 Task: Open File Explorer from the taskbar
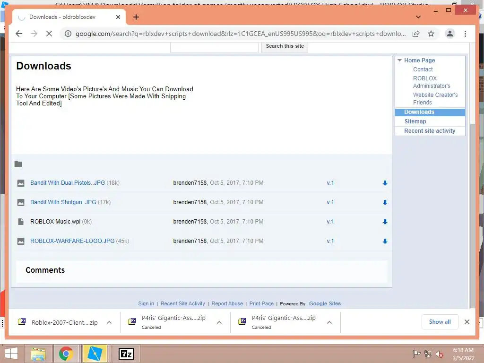(39, 354)
